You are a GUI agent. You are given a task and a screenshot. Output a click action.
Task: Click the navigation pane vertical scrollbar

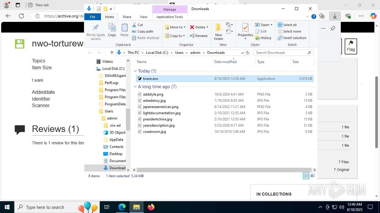[128, 120]
